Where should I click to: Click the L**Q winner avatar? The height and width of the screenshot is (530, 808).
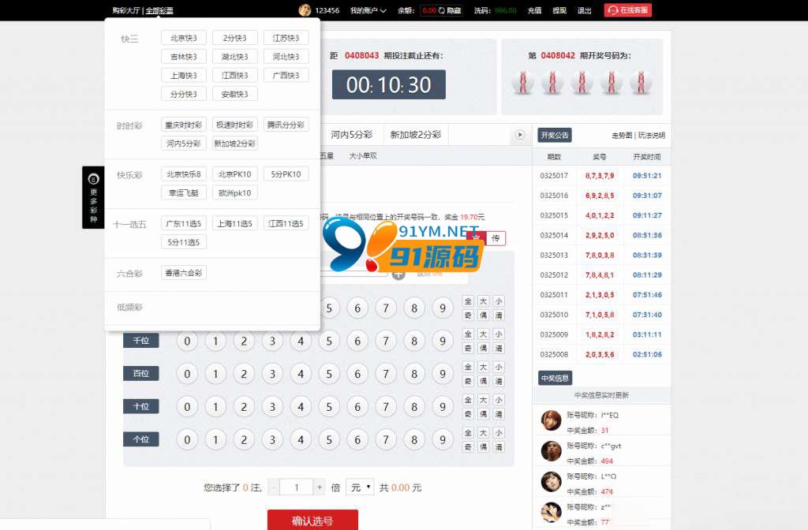551,482
